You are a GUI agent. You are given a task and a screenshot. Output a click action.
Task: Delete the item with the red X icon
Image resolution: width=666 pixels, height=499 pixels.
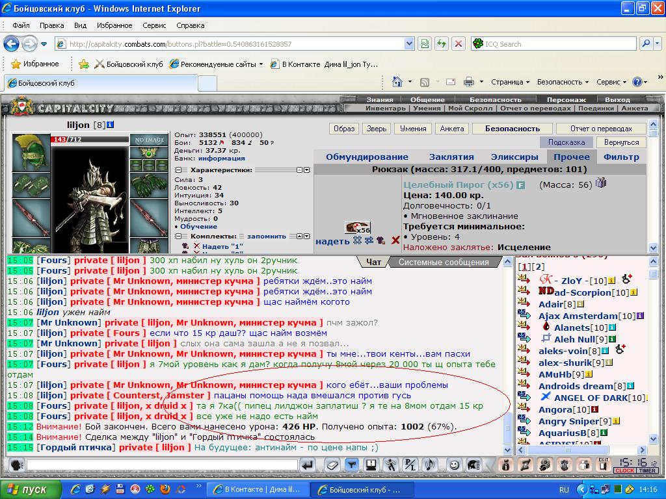[x=395, y=240]
